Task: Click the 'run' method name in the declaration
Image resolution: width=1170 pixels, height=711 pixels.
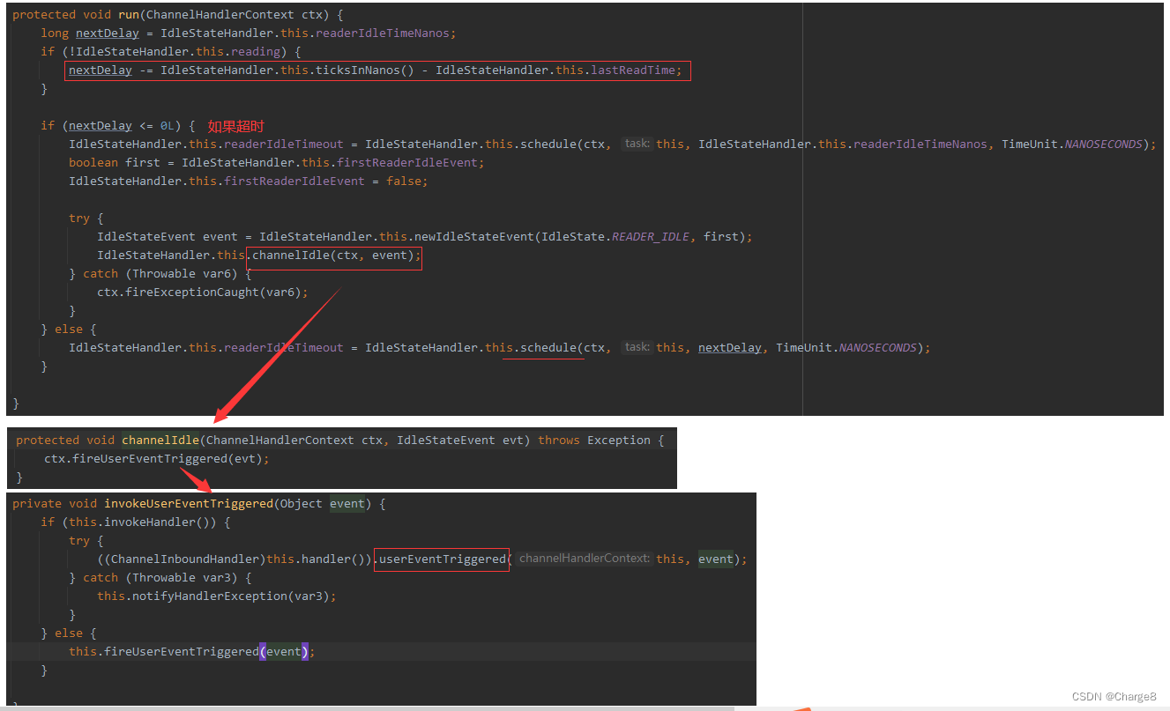Action: click(x=129, y=15)
